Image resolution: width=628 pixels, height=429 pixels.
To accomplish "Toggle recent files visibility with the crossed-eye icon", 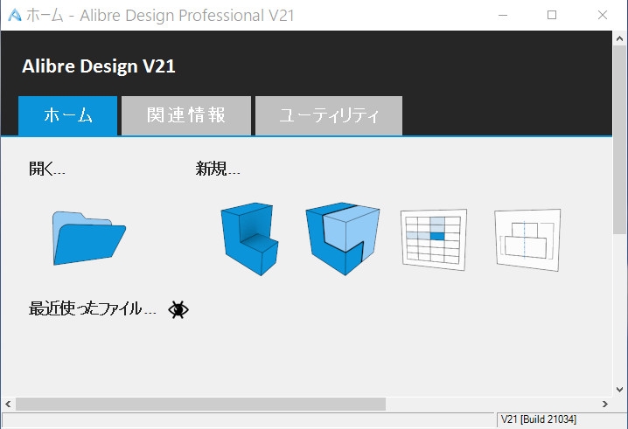I will [x=178, y=310].
